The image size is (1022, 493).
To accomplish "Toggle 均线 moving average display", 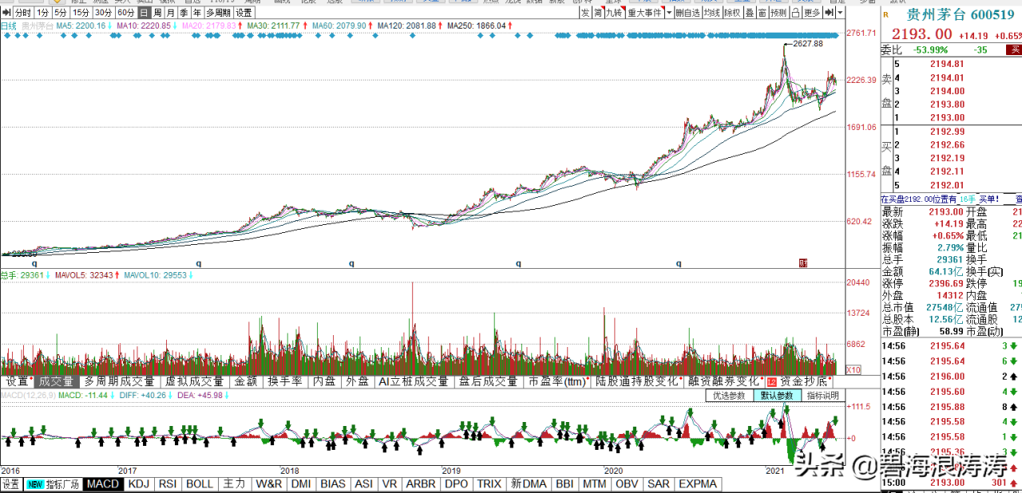I will tap(712, 13).
